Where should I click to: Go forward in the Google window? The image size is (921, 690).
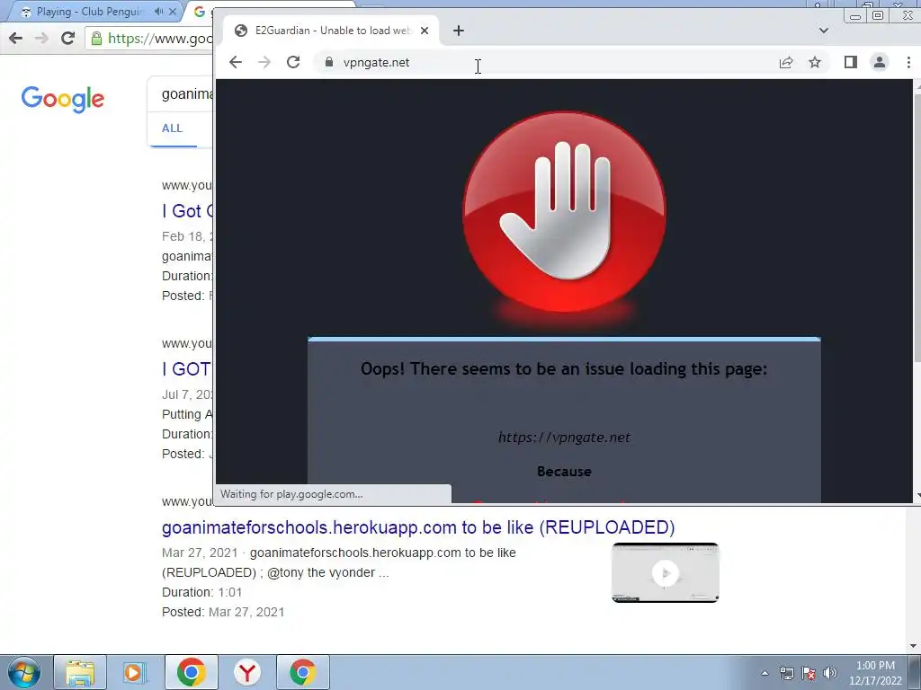[41, 38]
